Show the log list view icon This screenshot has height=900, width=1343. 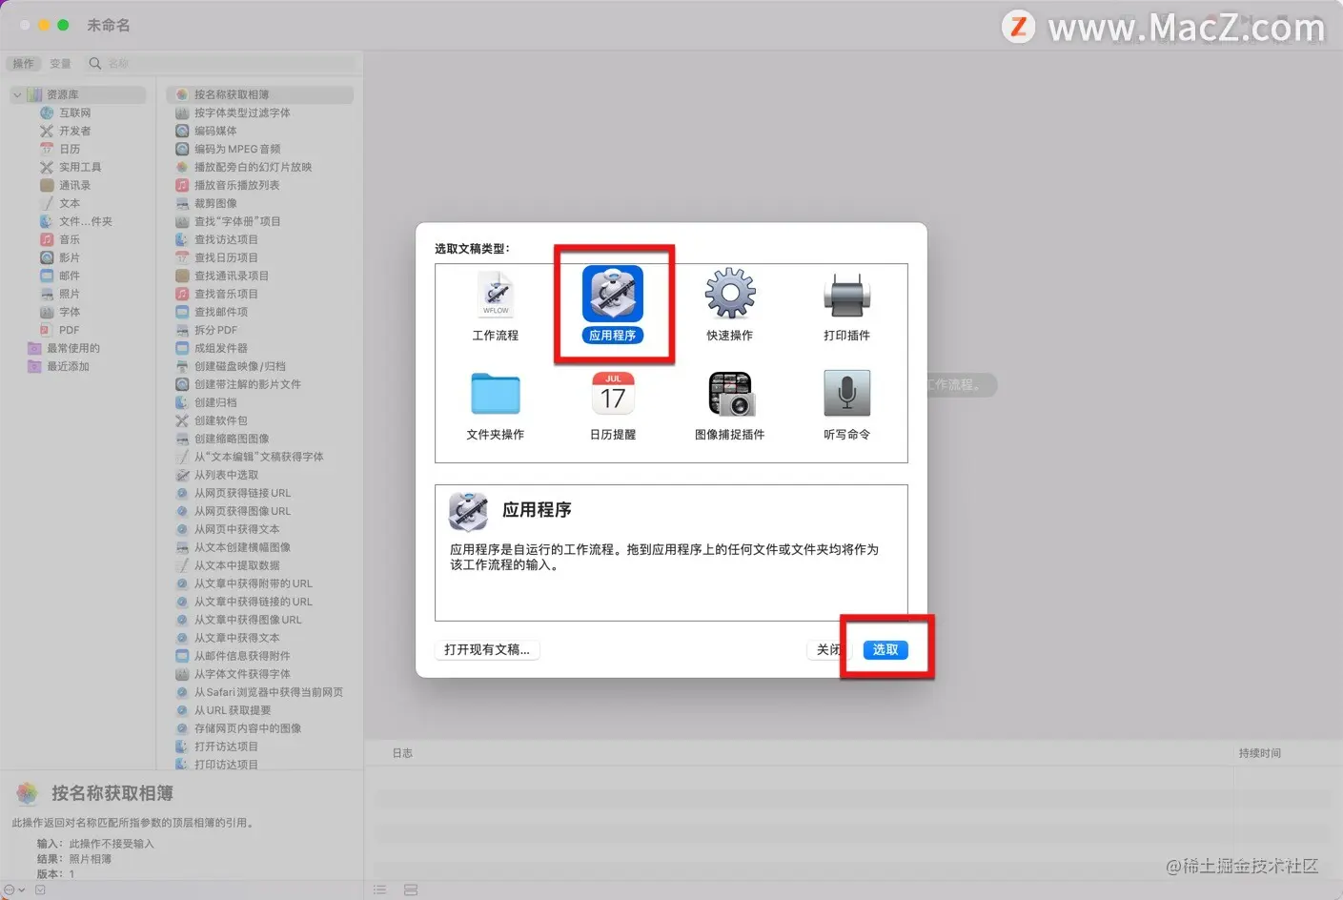click(380, 890)
